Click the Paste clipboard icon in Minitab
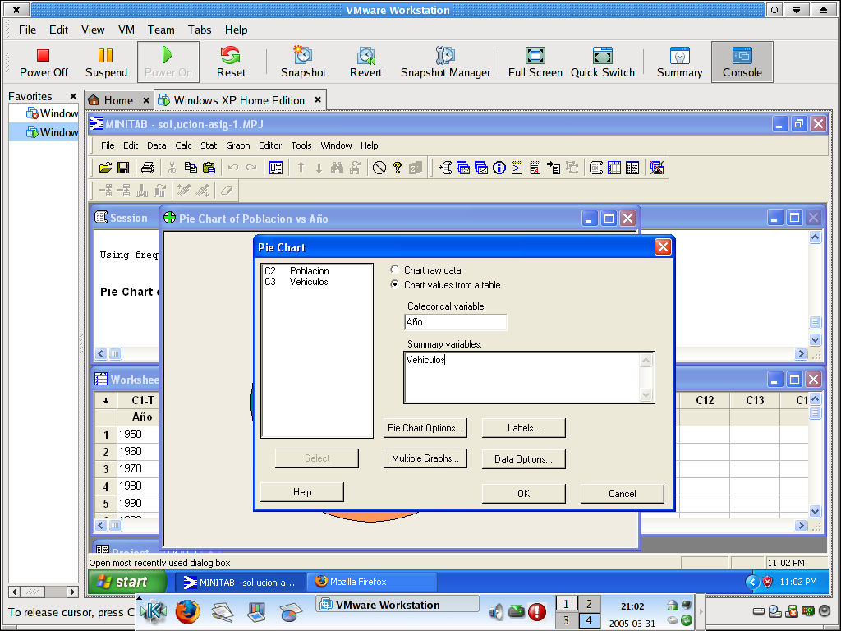Viewport: 841px width, 631px height. pos(209,168)
